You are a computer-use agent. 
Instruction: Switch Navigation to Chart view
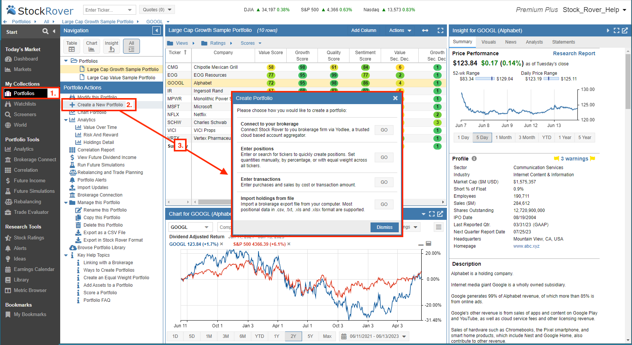click(91, 46)
